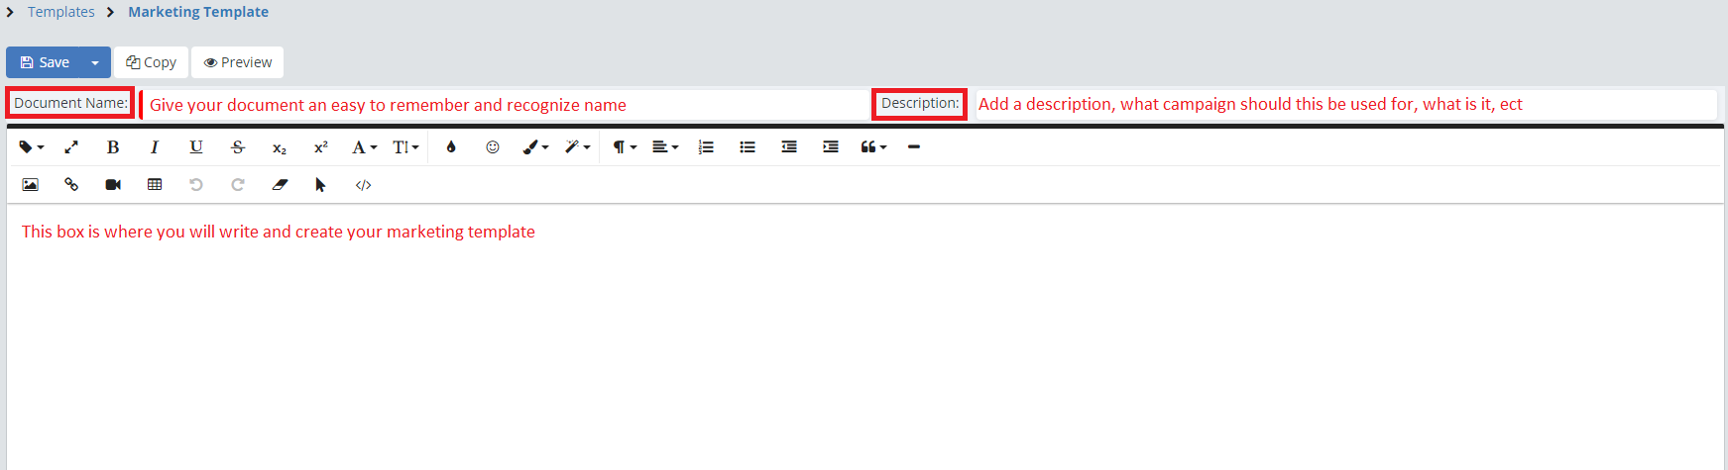Viewport: 1728px width, 470px height.
Task: Insert a hyperlink
Action: click(x=71, y=185)
